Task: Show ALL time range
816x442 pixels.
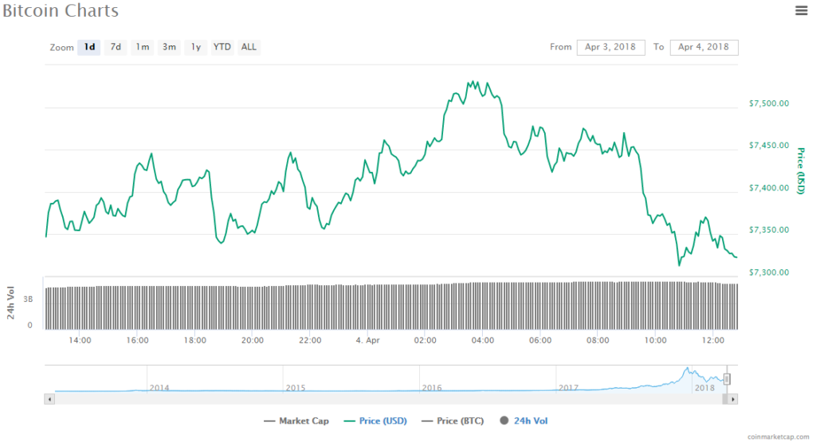Action: click(x=249, y=47)
